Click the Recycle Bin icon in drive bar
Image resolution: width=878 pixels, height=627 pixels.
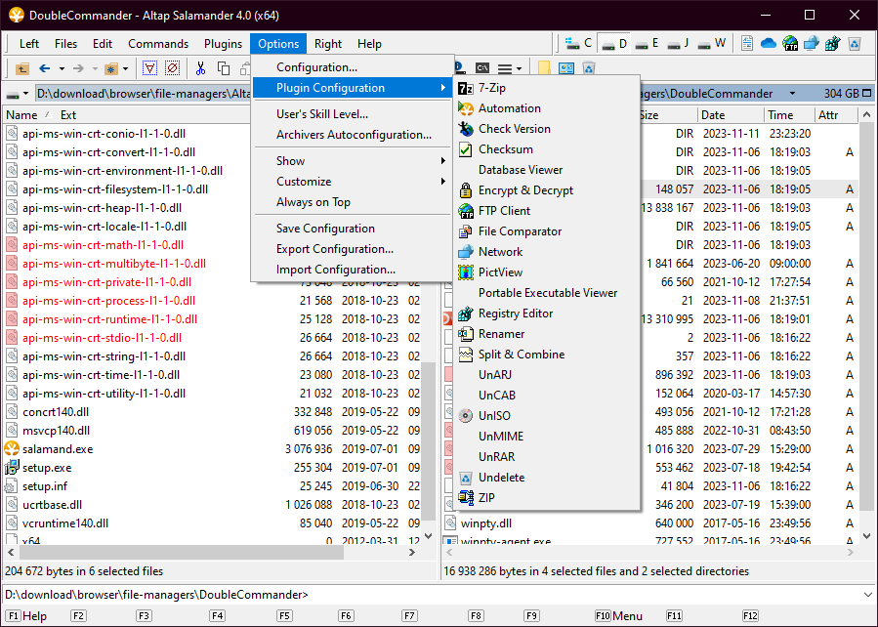point(854,44)
